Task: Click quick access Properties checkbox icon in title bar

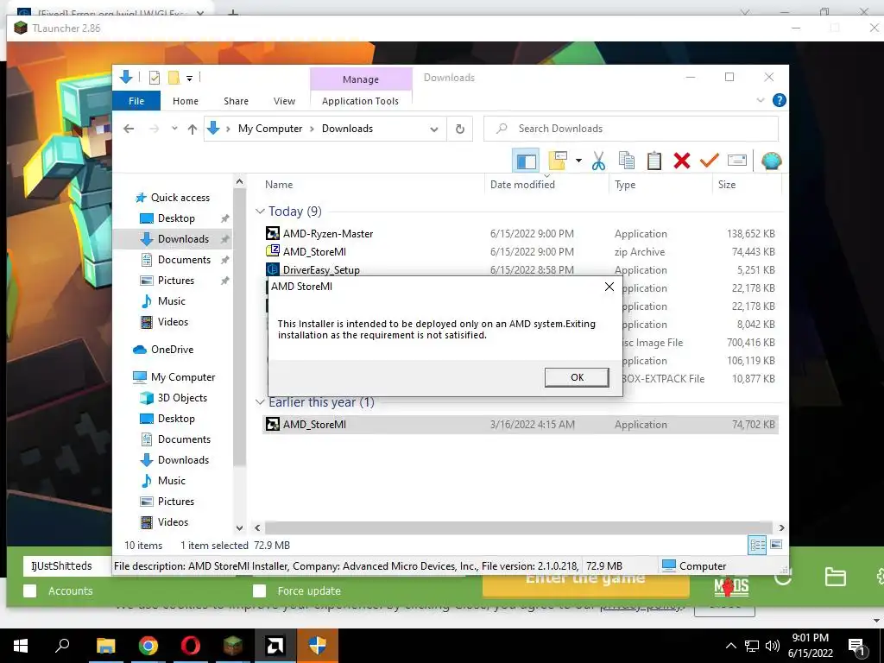Action: (154, 78)
